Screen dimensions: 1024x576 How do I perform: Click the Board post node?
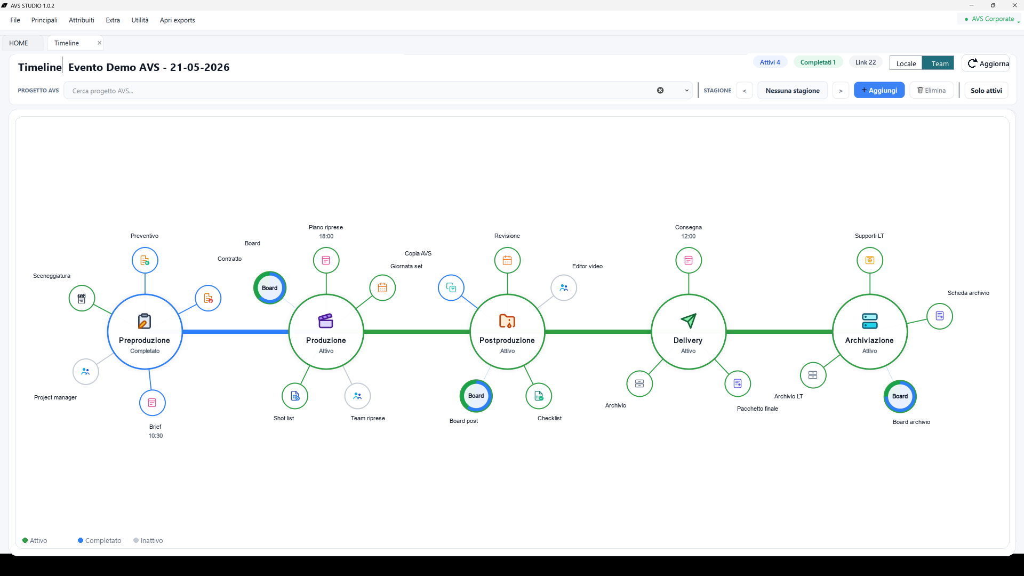(476, 396)
